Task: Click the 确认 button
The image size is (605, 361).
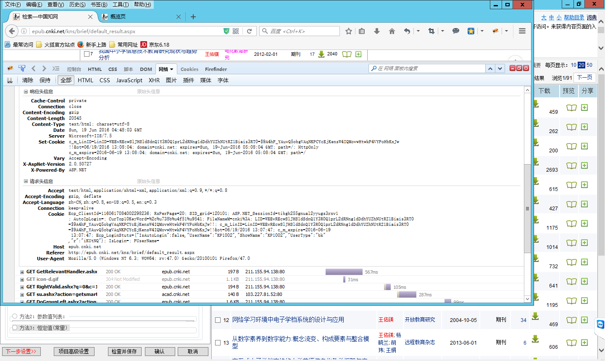Action: 160,351
